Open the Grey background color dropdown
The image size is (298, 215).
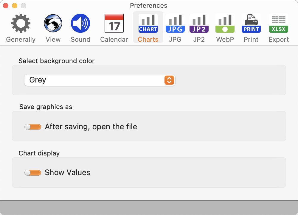pos(100,80)
